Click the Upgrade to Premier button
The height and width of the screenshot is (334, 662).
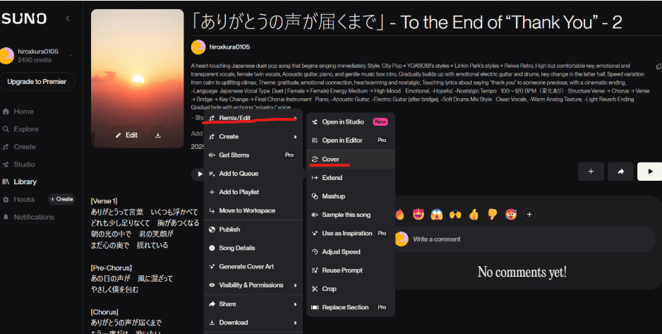pyautogui.click(x=37, y=81)
